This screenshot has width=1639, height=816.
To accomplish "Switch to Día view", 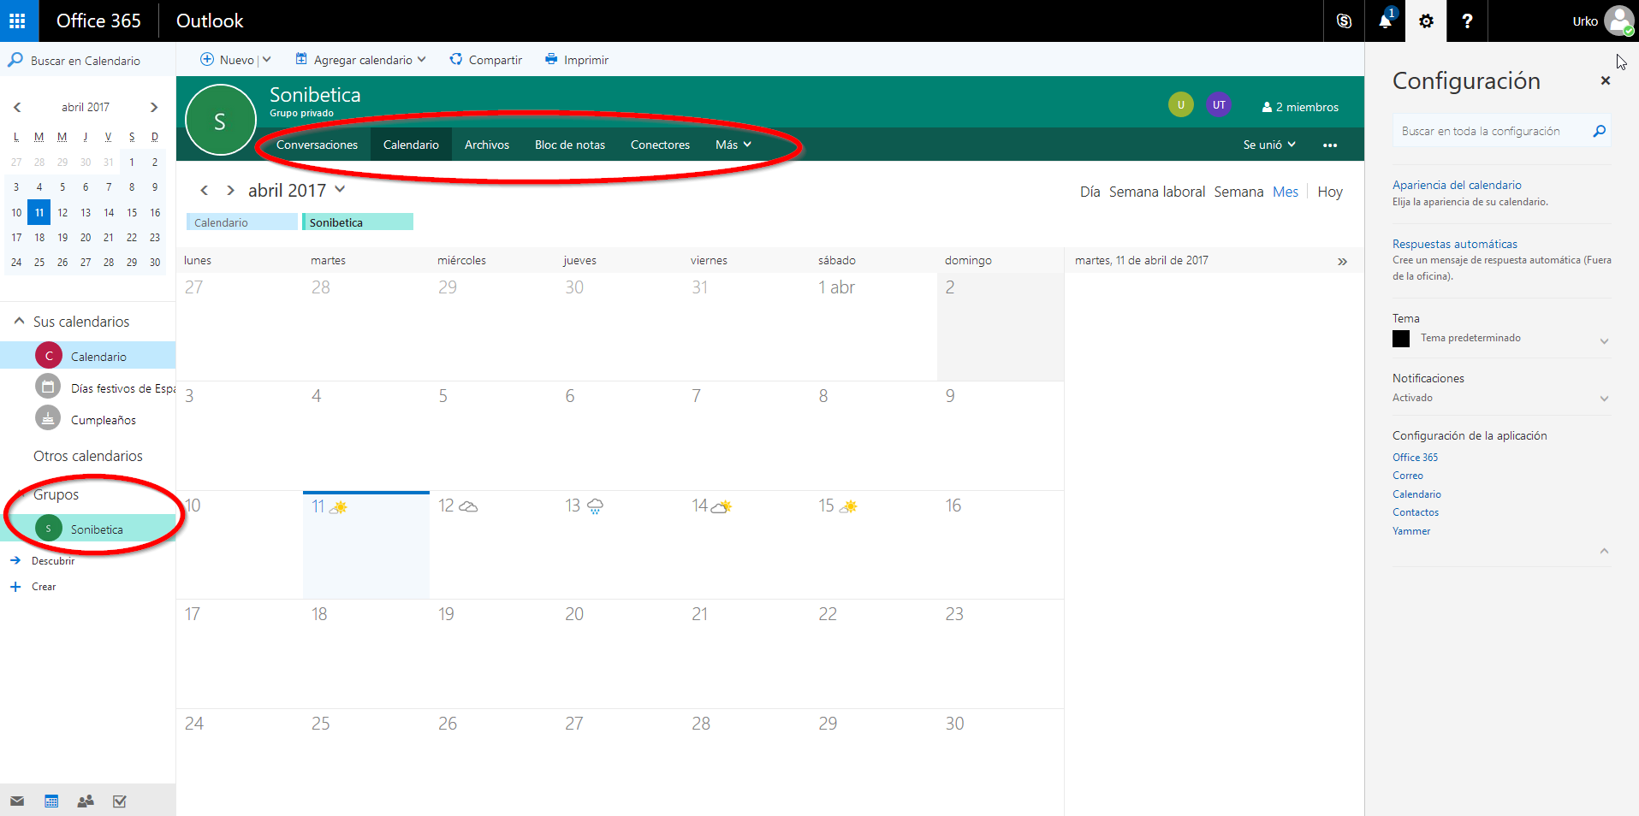I will pos(1090,192).
